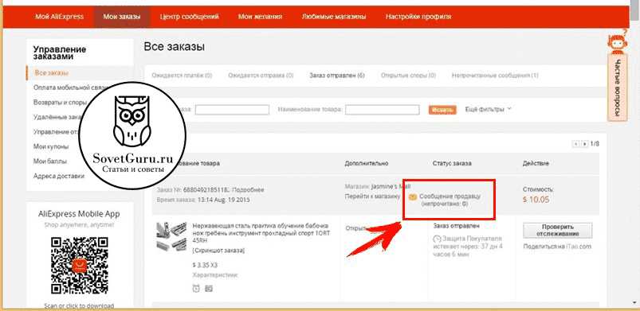The width and height of the screenshot is (640, 311).
Task: Select Все заказы in the sidebar
Action: click(52, 73)
